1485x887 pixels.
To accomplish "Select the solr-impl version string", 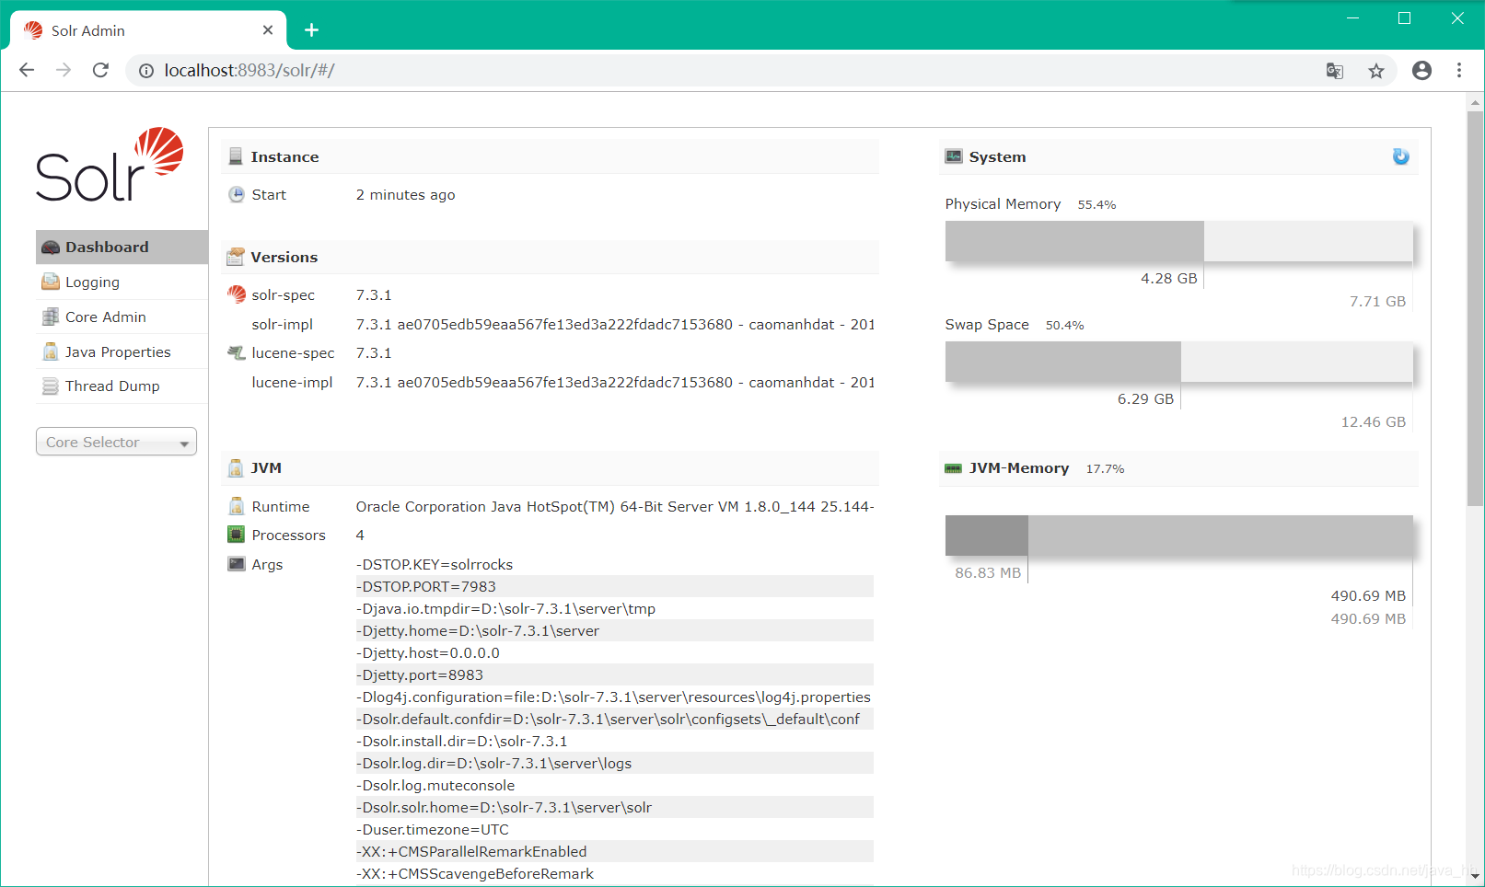I will pyautogui.click(x=615, y=324).
